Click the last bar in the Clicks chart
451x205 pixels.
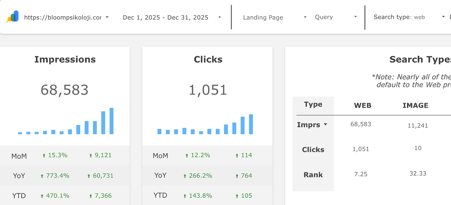(251, 124)
